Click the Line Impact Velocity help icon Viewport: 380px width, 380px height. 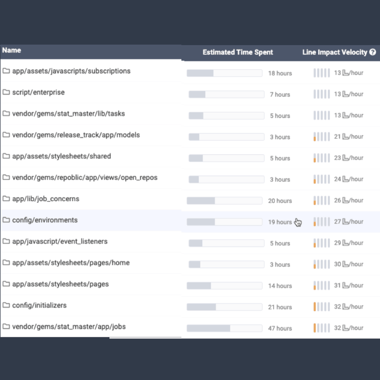point(373,52)
